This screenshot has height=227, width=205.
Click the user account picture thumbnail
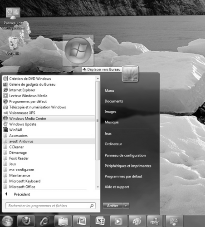(130, 74)
